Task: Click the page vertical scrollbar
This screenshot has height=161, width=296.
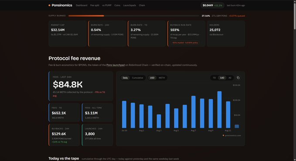Action: pyautogui.click(x=295, y=16)
